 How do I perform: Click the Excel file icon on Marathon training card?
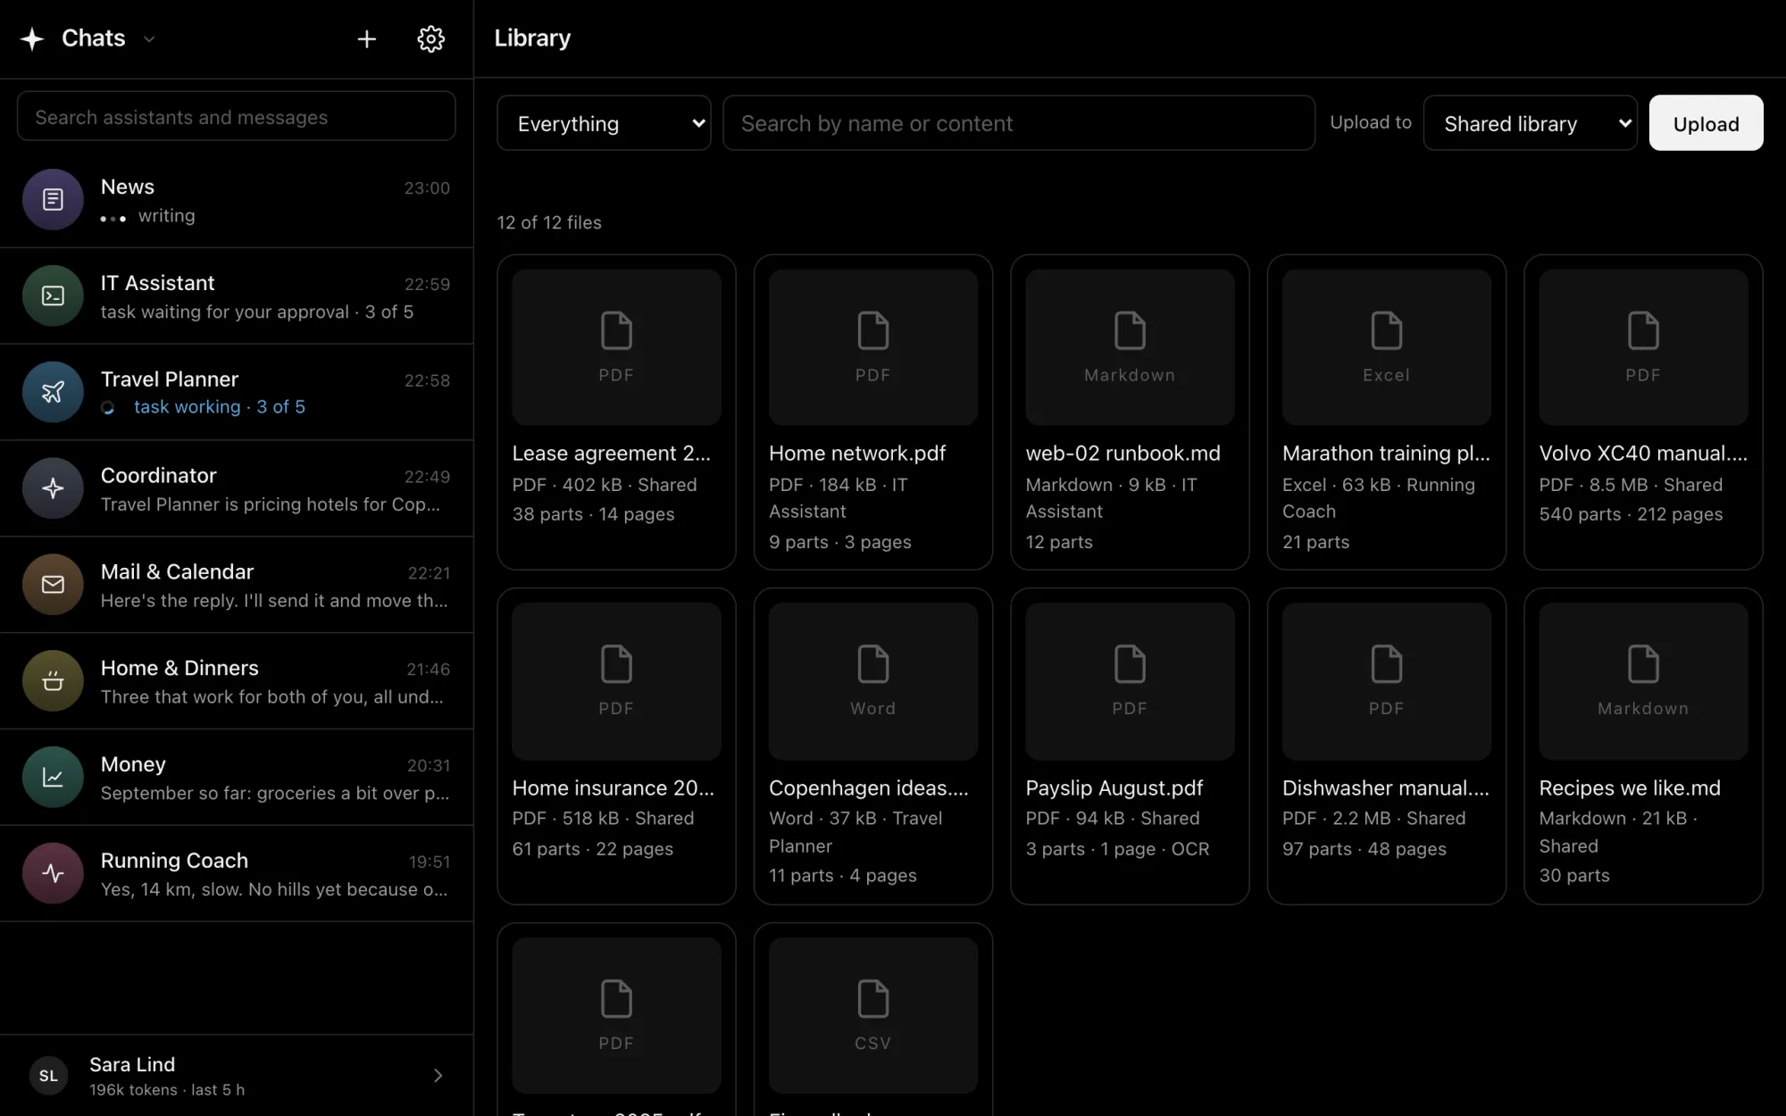tap(1386, 330)
